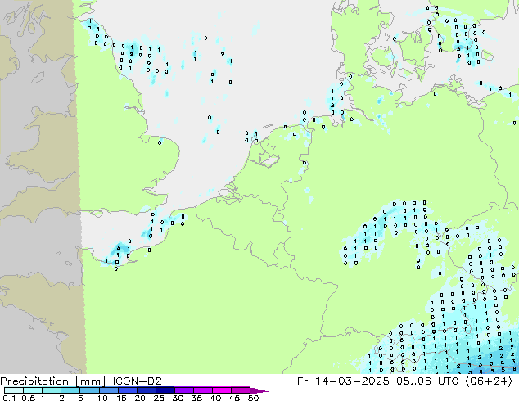Click the '(06+24)' forecast offset text
Image resolution: width=519 pixels, height=401 pixels.
point(489,381)
